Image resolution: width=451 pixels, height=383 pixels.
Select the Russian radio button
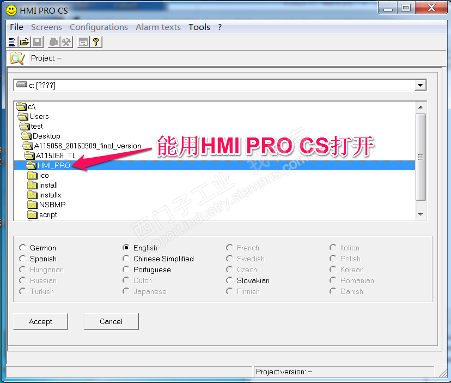(23, 280)
